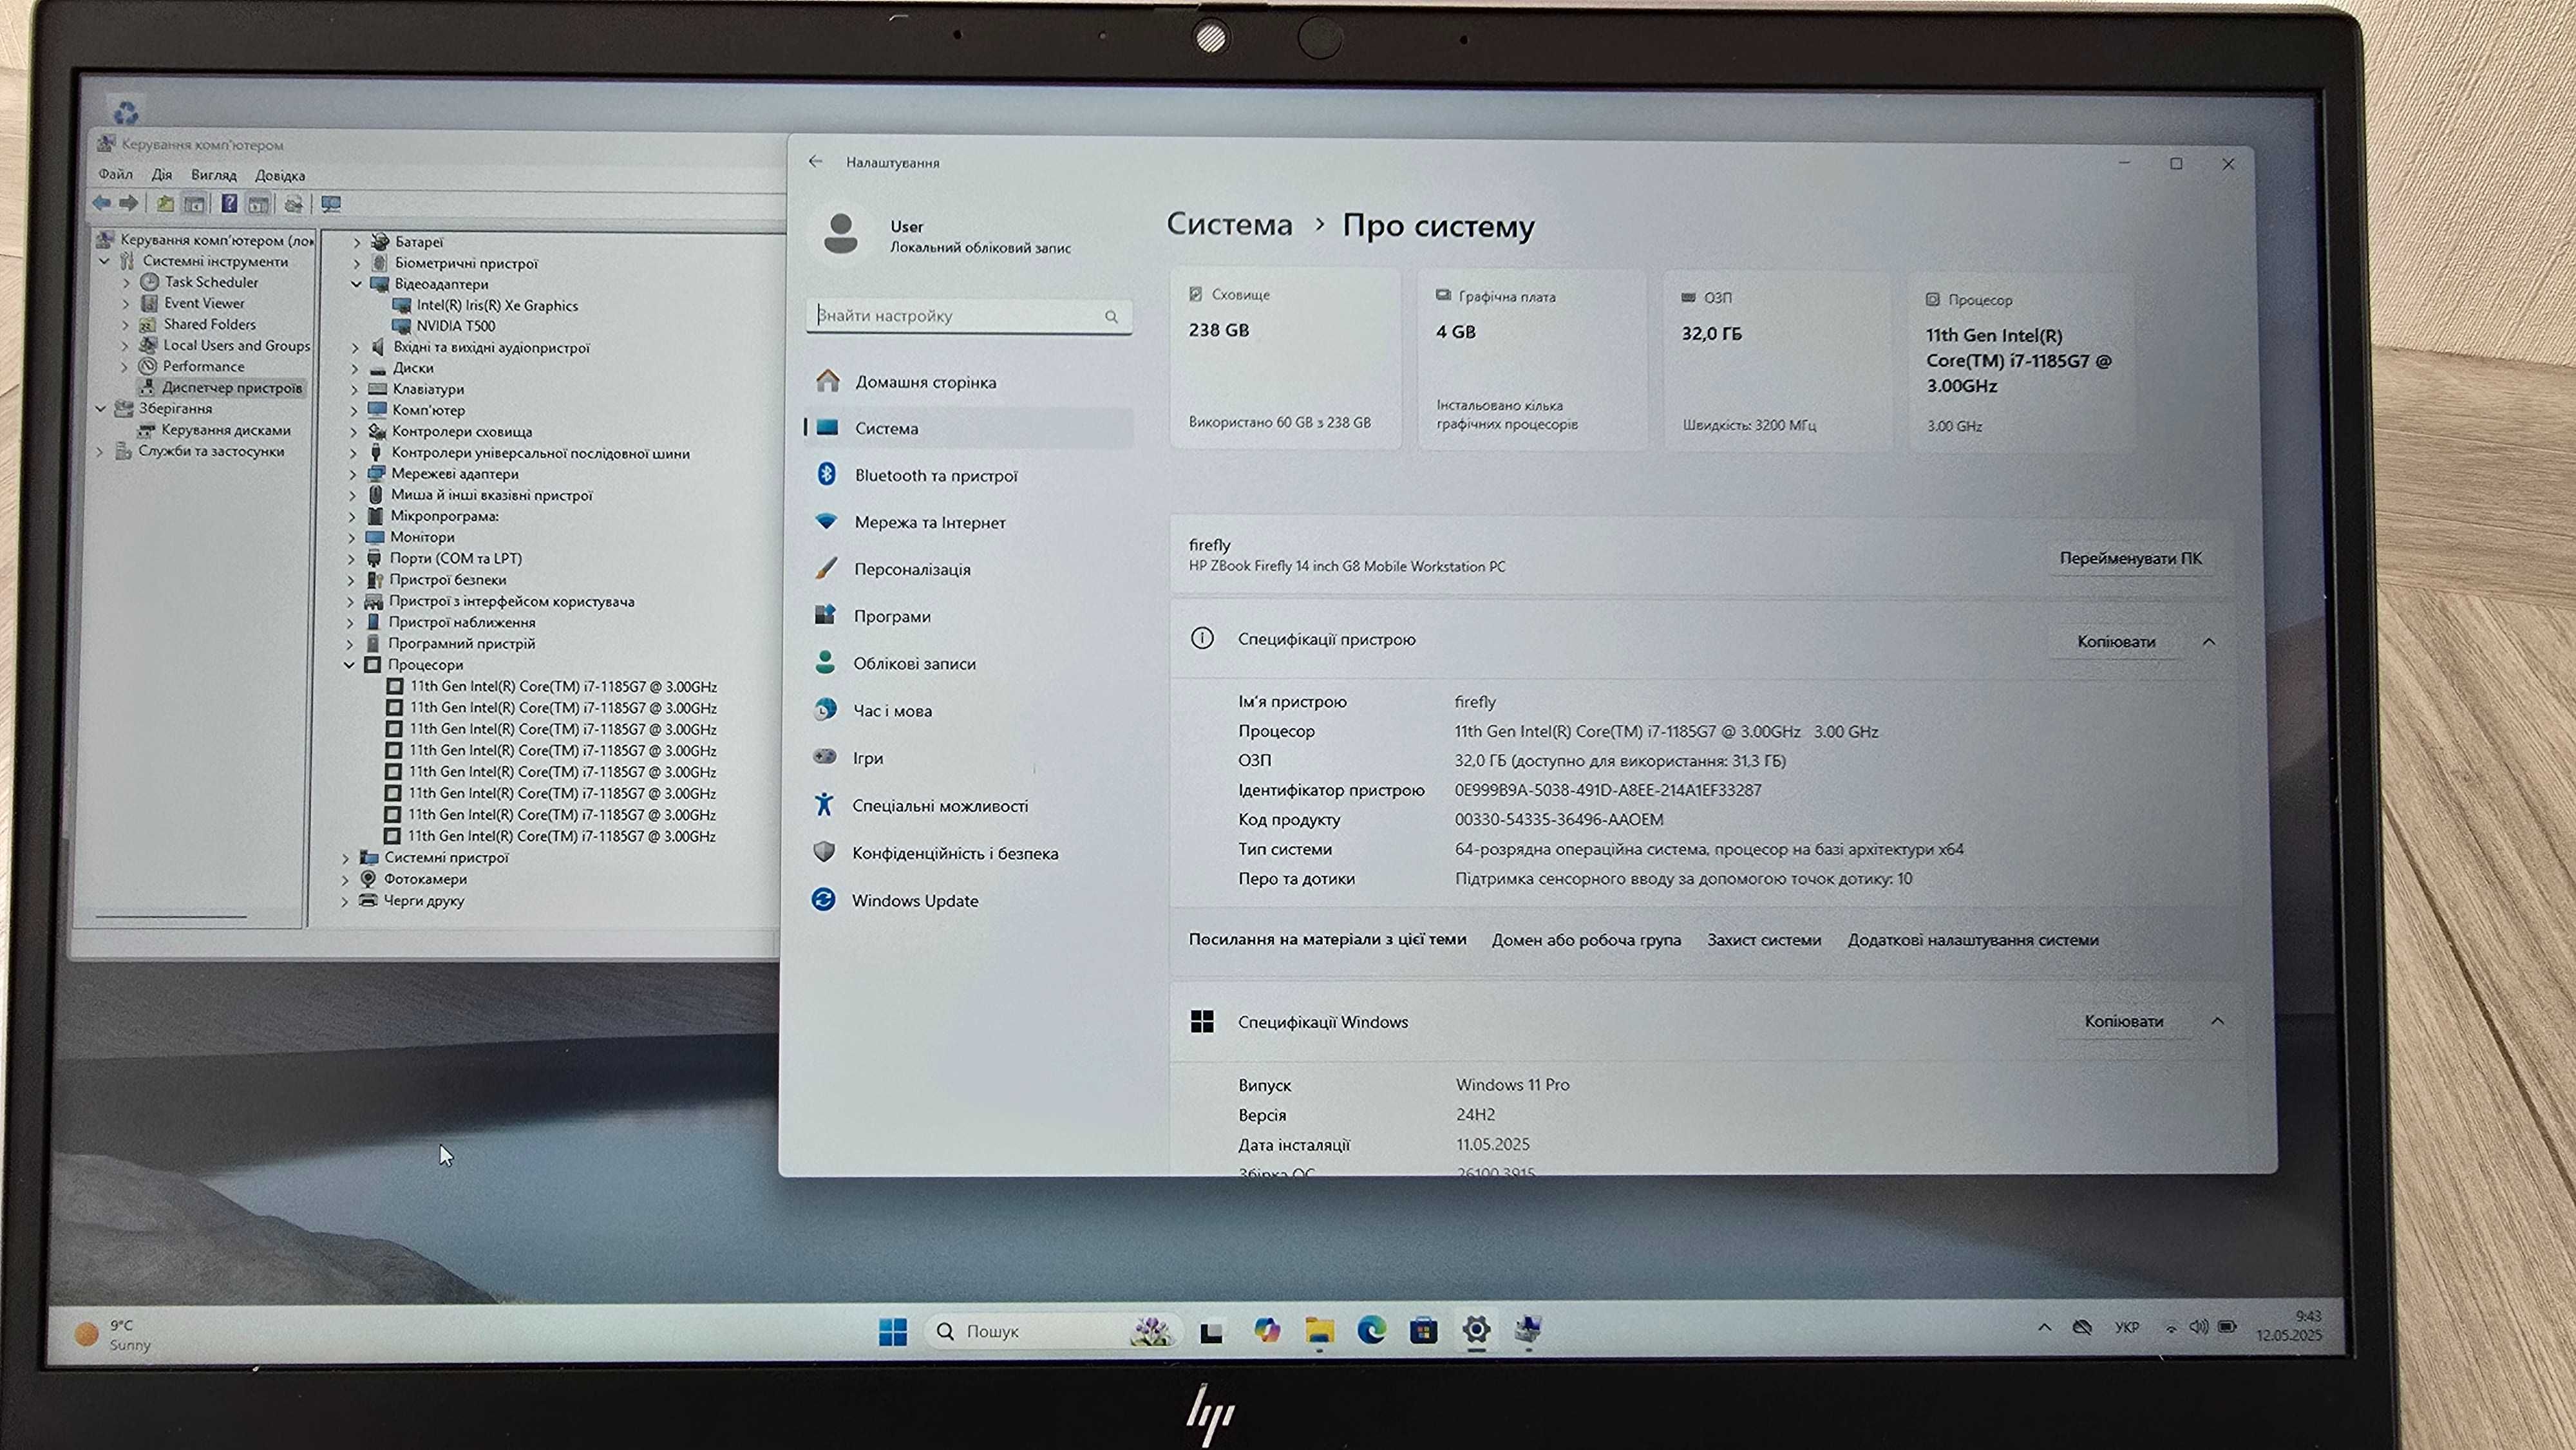Open Microsoft Store from the taskbar
This screenshot has height=1450, width=2576.
1423,1330
